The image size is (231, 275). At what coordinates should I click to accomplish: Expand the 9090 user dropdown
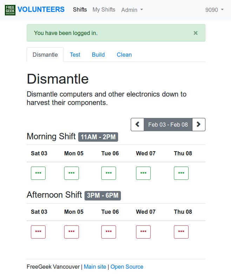coord(215,10)
